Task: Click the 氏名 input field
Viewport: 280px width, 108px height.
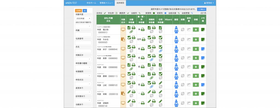Action: 83,51
